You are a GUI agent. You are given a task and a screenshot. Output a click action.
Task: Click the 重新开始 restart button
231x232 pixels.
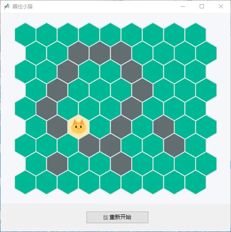[117, 217]
